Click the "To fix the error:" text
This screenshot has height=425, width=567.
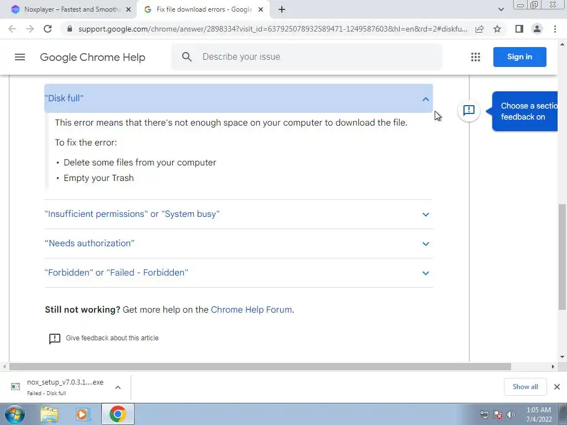86,143
